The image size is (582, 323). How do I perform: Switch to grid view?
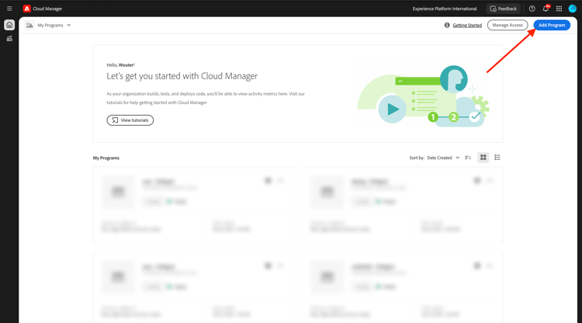[x=483, y=158]
